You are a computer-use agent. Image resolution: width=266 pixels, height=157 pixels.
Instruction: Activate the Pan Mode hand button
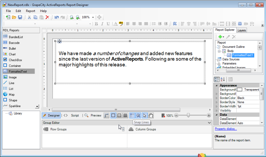point(151,115)
